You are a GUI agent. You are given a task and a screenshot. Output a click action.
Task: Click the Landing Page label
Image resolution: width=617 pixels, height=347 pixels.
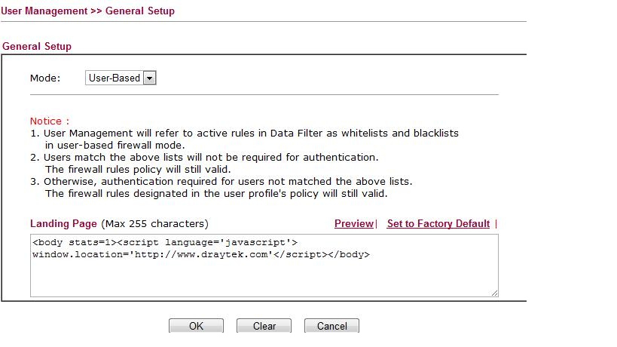point(63,224)
